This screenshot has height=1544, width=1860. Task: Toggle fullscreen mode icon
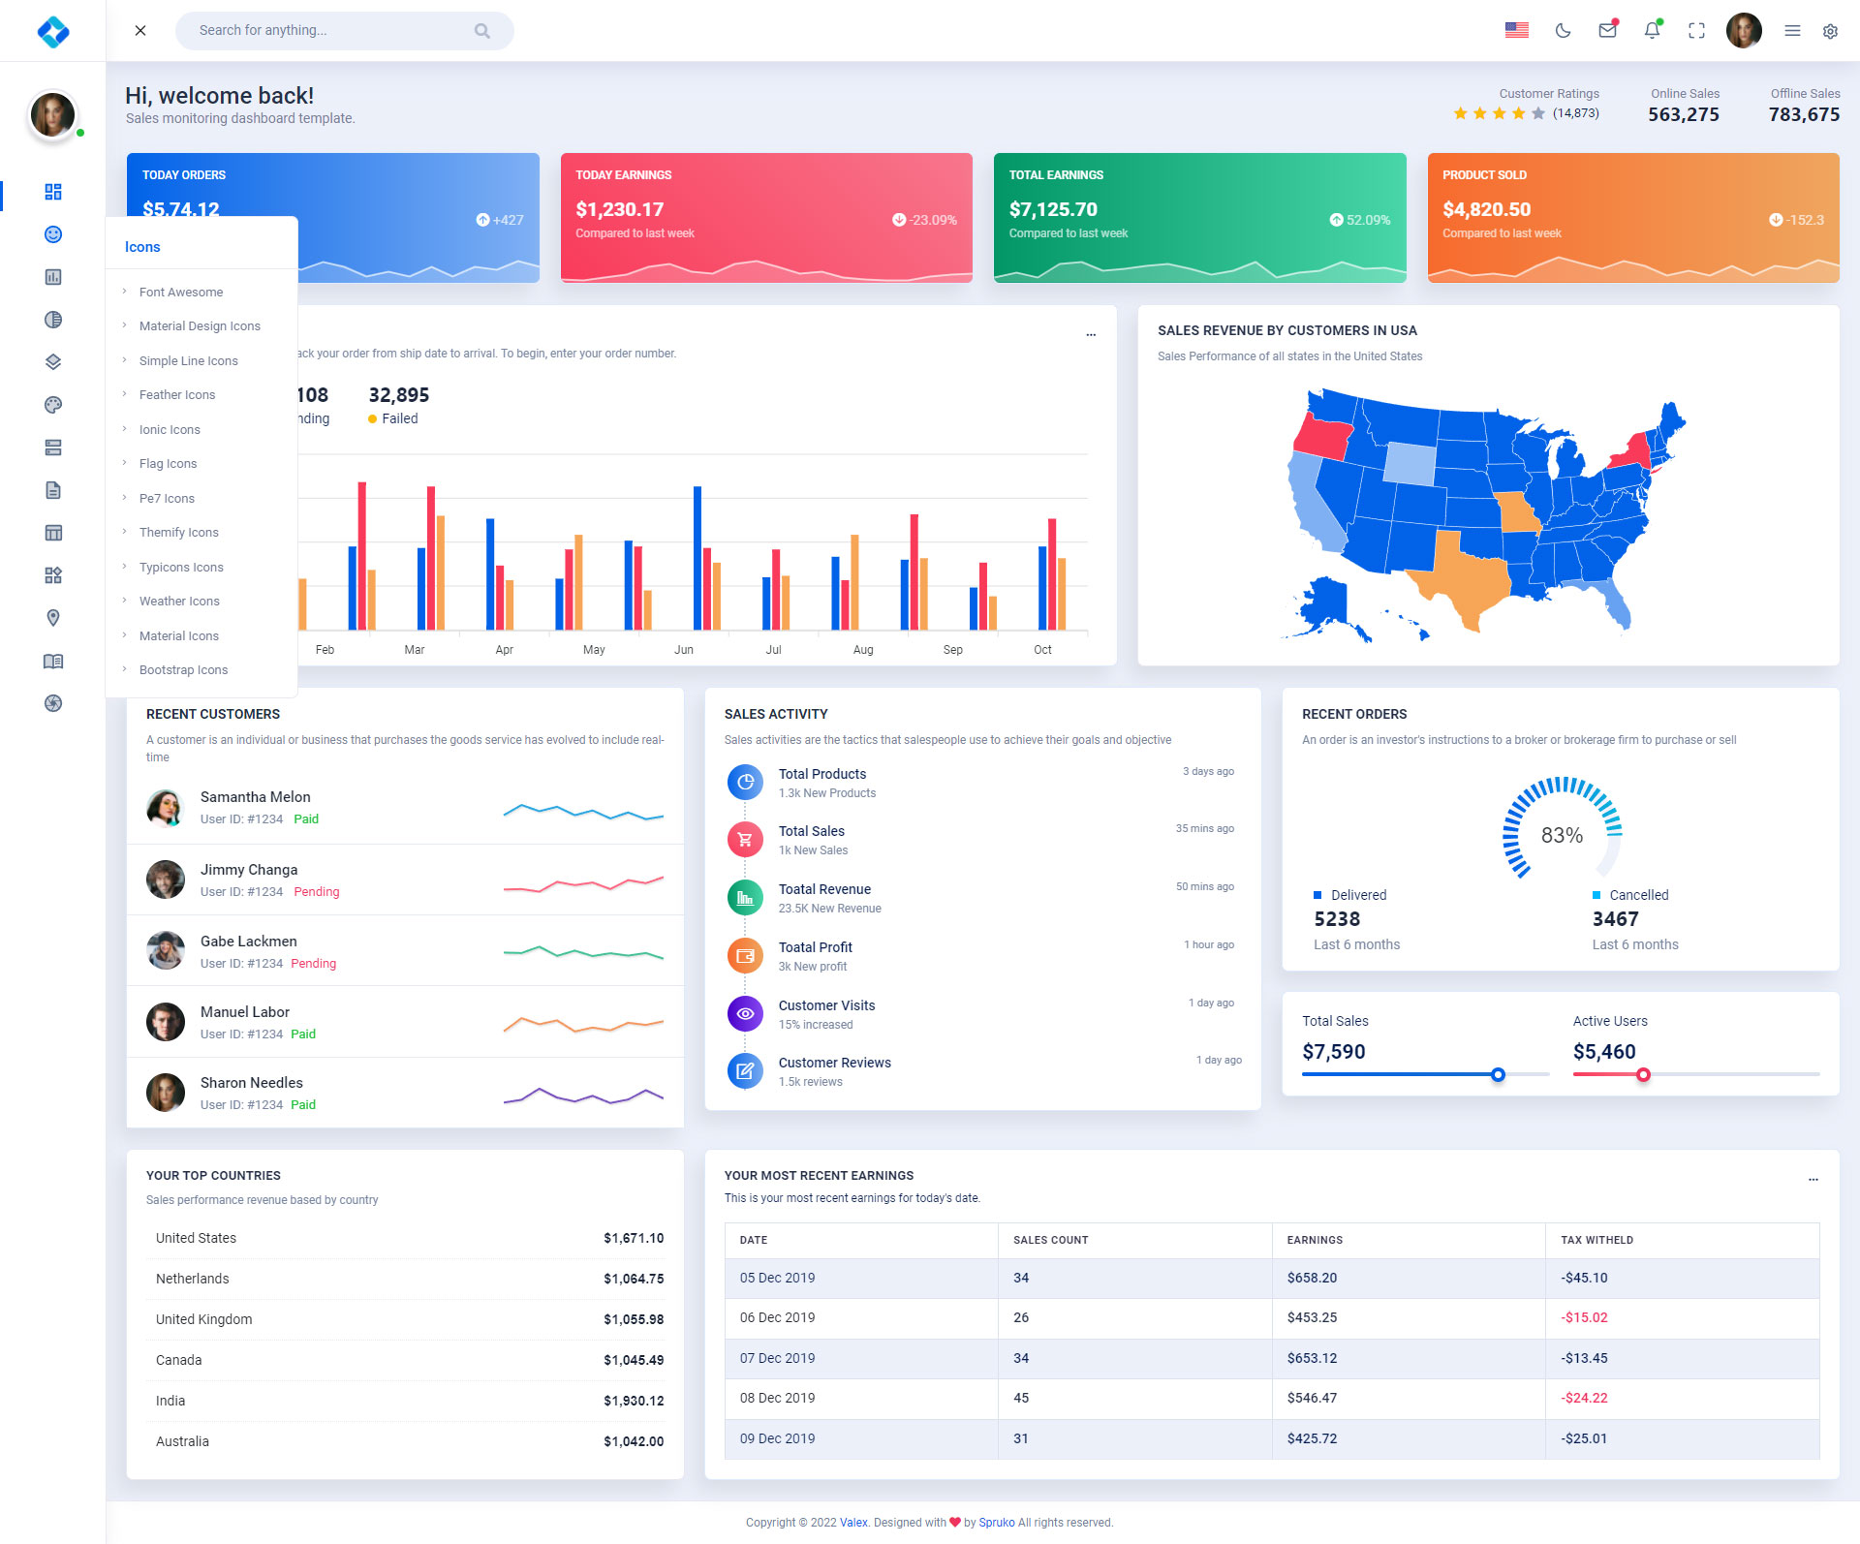pos(1696,31)
